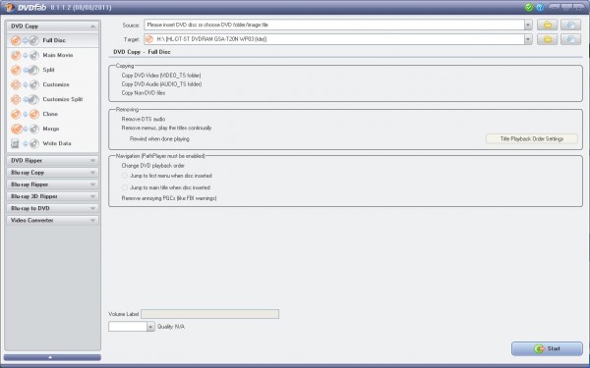Image resolution: width=590 pixels, height=368 pixels.
Task: Select Jump to main title radio button
Action: 125,187
